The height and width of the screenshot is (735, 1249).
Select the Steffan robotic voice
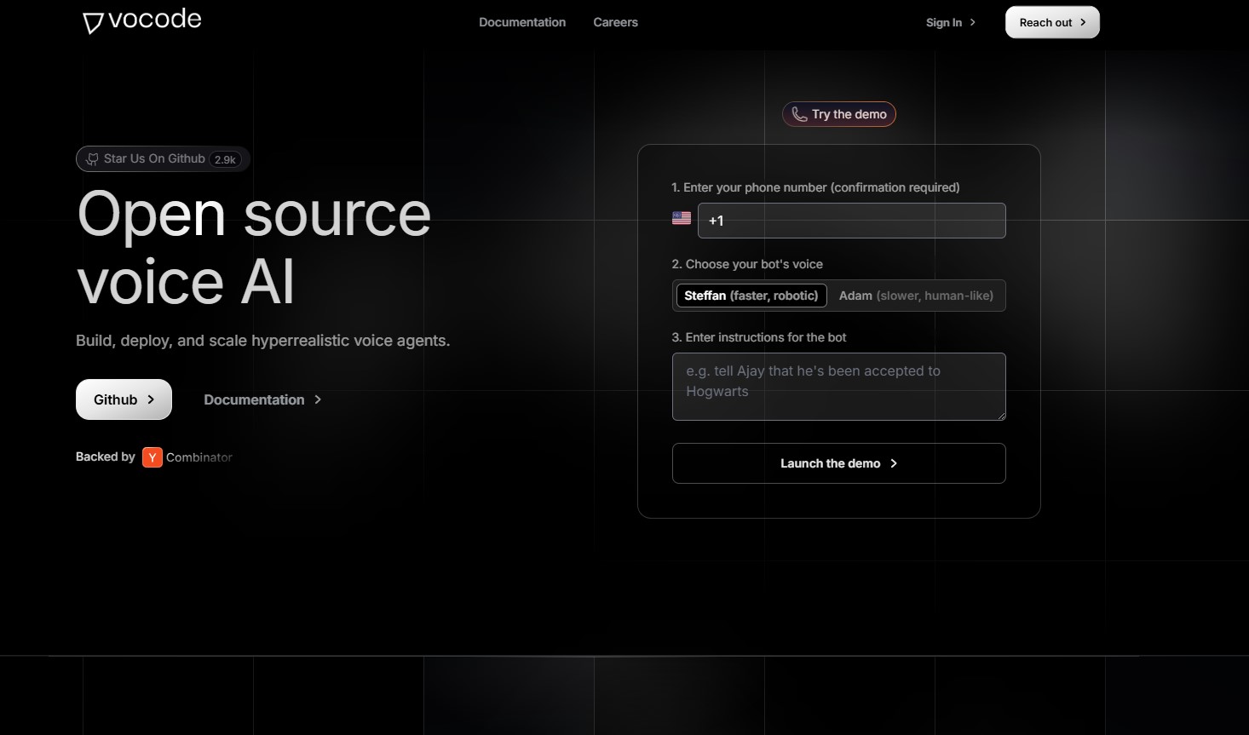point(751,296)
